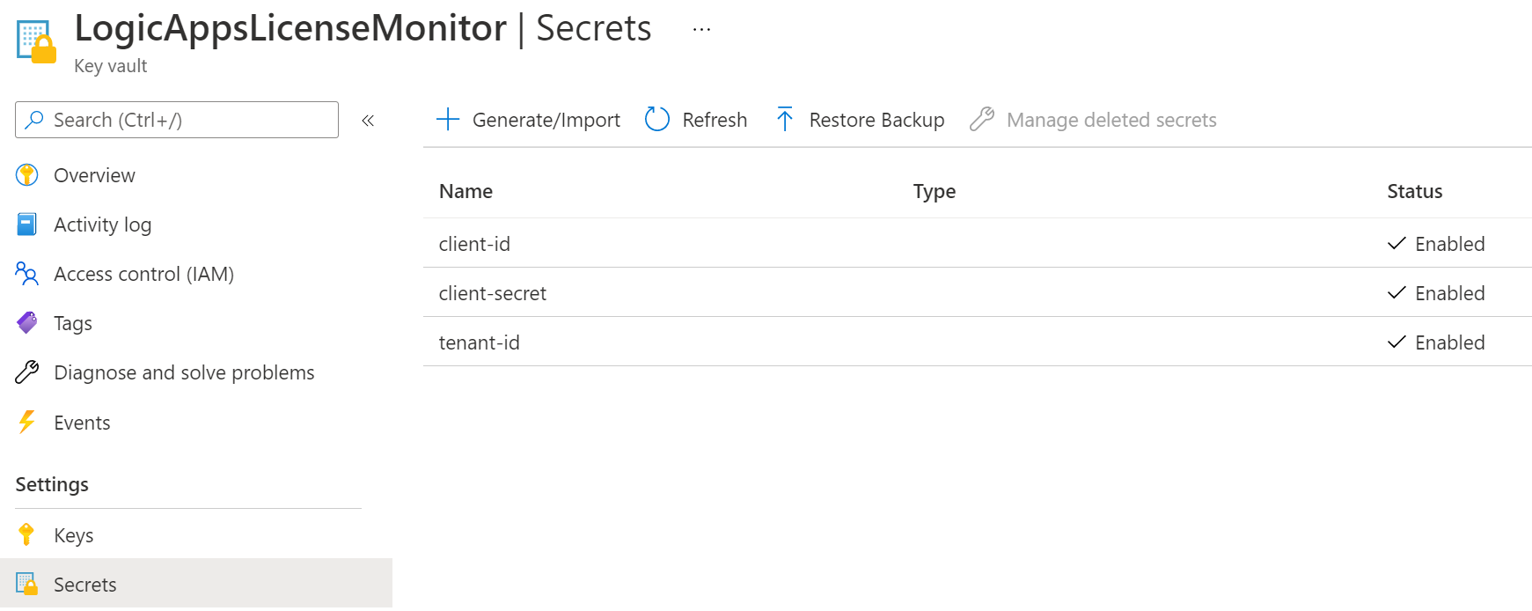Open the Events page

click(82, 423)
